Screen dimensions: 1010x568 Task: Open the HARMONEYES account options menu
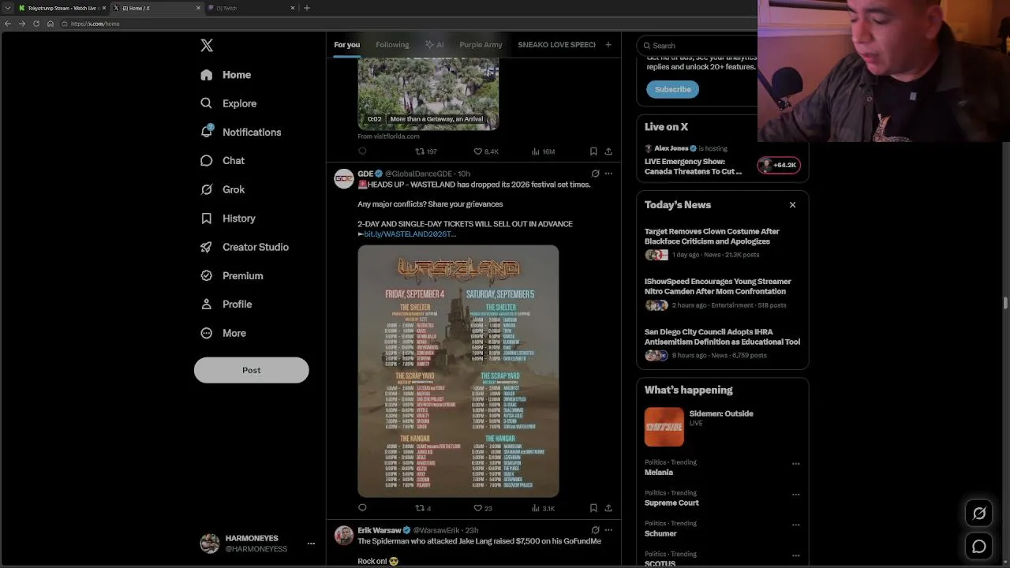tap(311, 544)
